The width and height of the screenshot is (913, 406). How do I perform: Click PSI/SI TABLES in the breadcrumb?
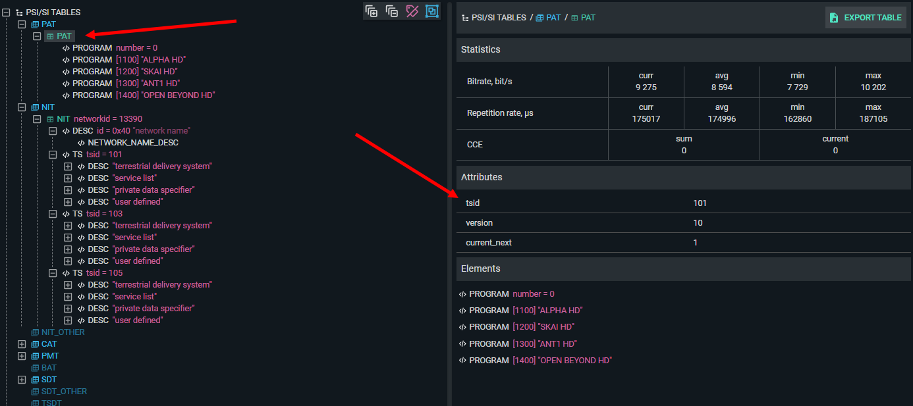point(499,18)
